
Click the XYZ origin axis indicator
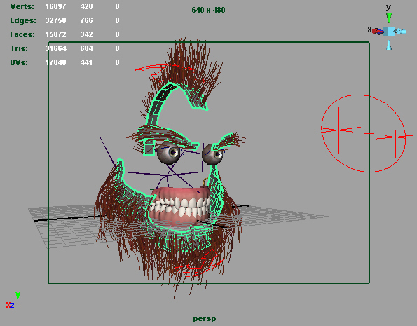click(12, 301)
